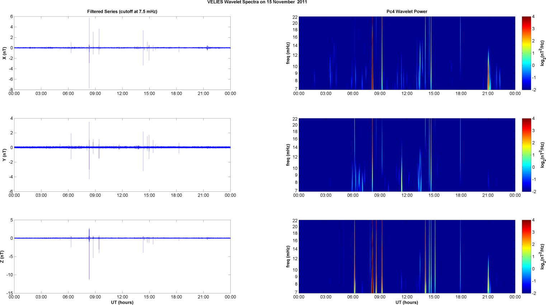Image resolution: width=546 pixels, height=305 pixels.
Task: Click UT (hours) label under Z time series
Action: 122,302
